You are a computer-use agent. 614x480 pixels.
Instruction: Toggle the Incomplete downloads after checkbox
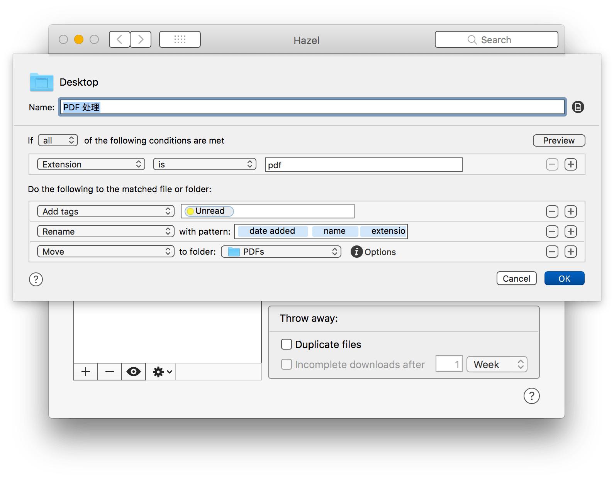pos(287,364)
